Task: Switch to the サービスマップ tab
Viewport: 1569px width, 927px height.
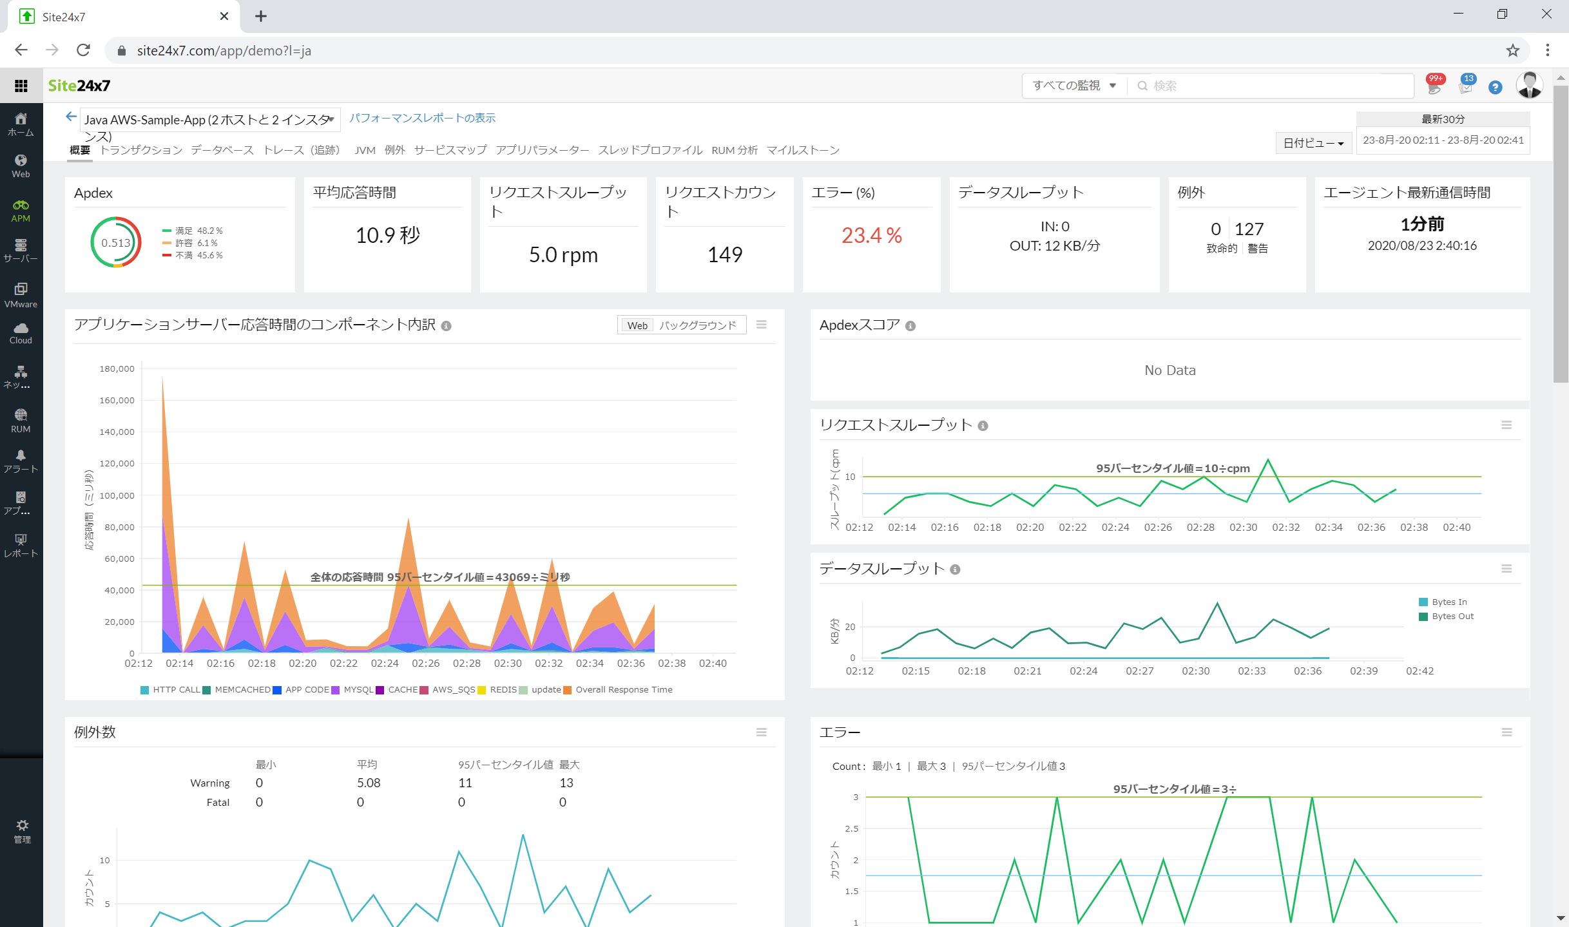Action: coord(450,150)
